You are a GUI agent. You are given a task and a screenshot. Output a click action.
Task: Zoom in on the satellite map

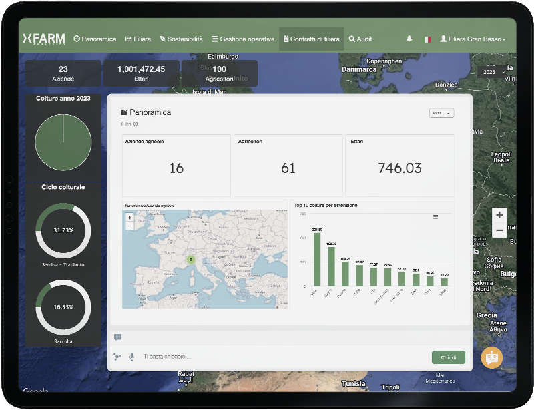click(499, 215)
